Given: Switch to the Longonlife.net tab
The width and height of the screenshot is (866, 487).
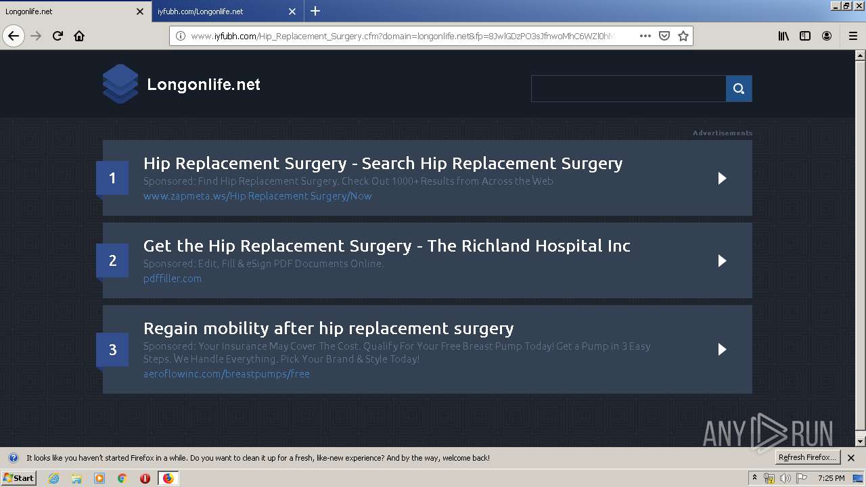Looking at the screenshot, I should click(76, 11).
